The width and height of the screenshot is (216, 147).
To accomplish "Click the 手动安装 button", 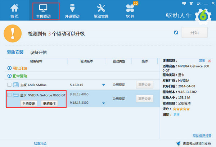I will click(x=29, y=104).
